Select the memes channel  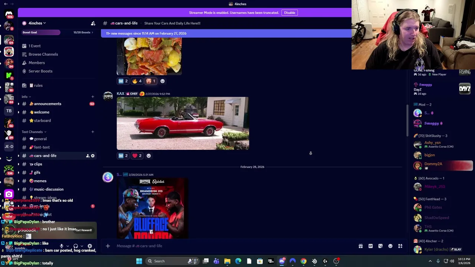(58, 181)
